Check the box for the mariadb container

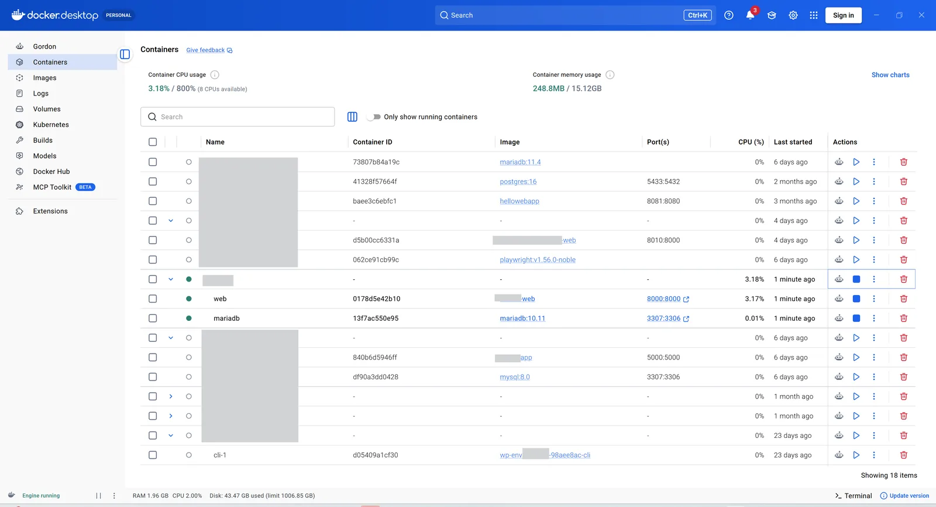[153, 318]
